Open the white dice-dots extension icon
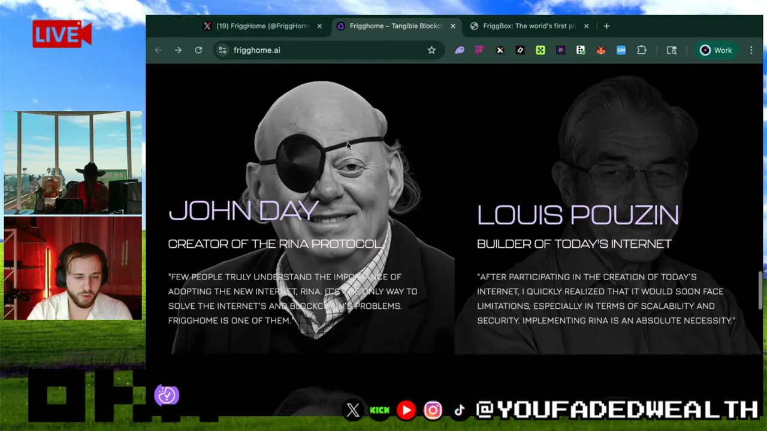This screenshot has height=431, width=767. (x=581, y=50)
